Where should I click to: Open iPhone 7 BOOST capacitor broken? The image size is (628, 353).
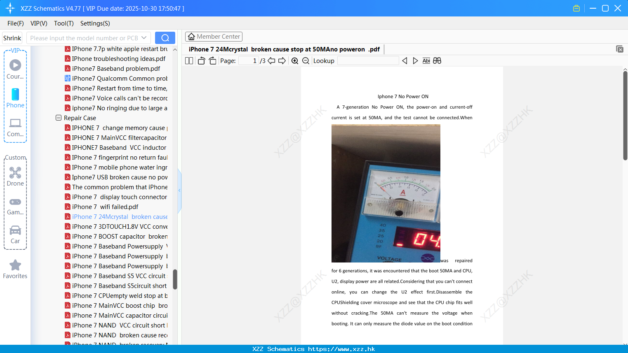pyautogui.click(x=116, y=237)
